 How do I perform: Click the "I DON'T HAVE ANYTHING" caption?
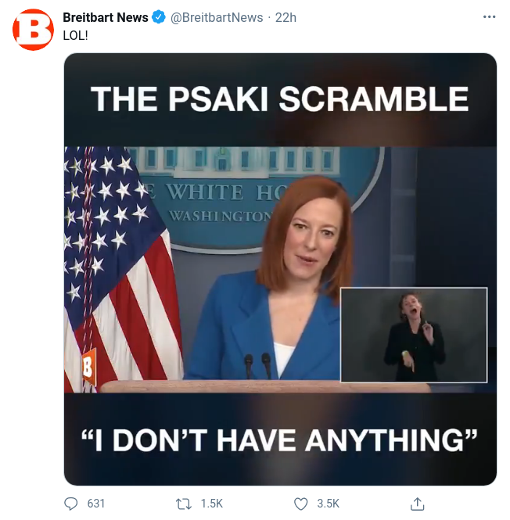click(279, 439)
